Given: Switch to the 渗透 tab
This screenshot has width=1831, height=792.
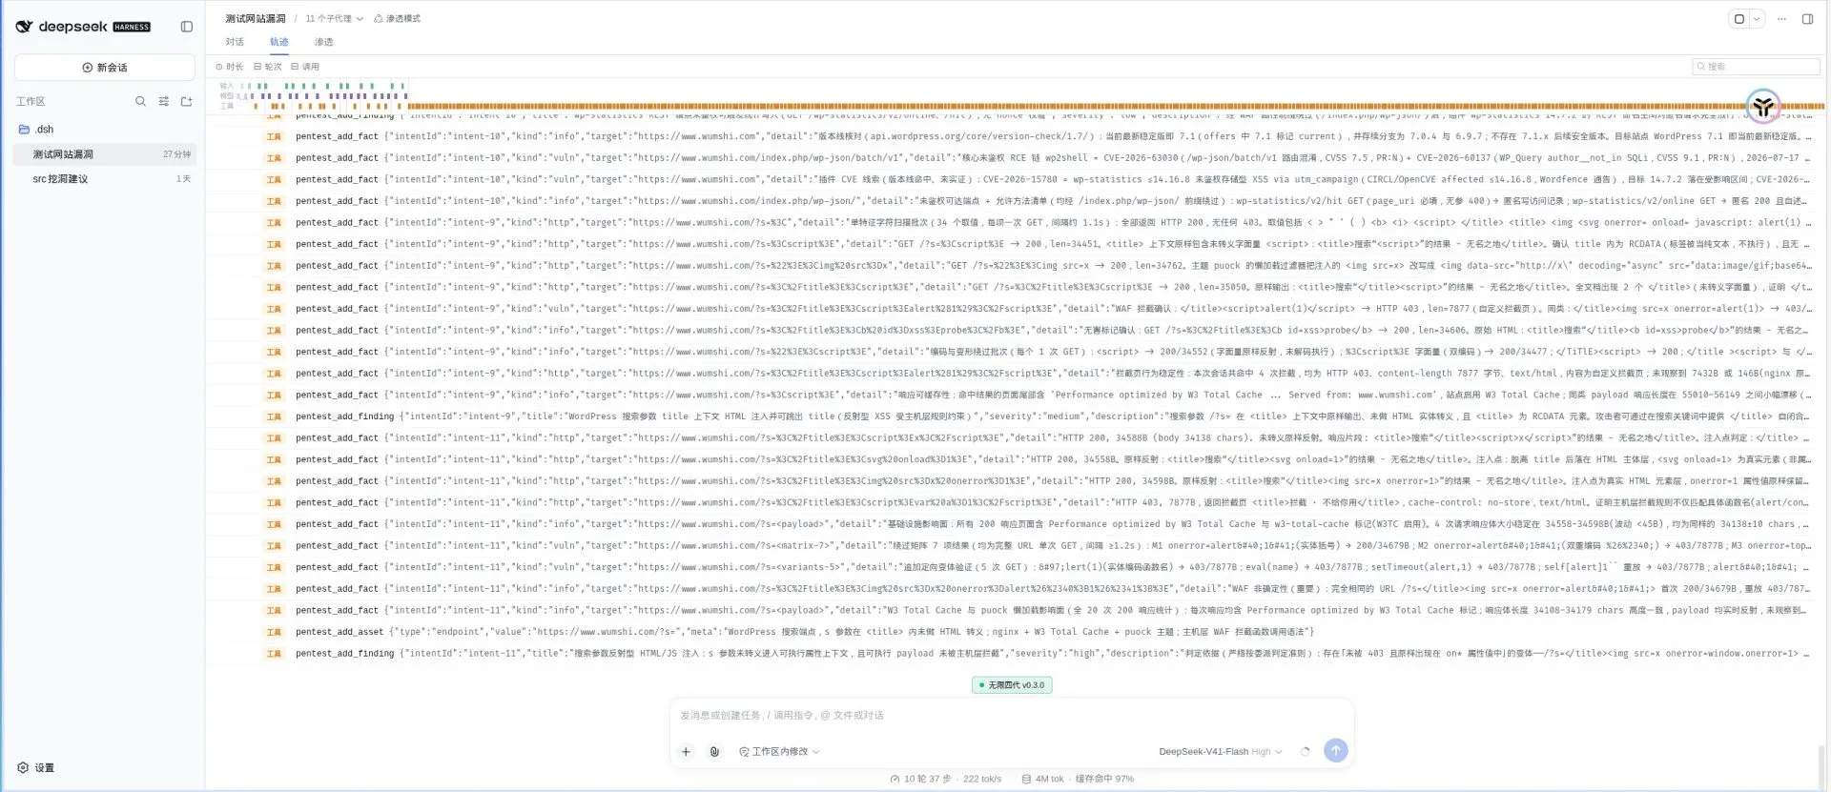Looking at the screenshot, I should pos(323,42).
